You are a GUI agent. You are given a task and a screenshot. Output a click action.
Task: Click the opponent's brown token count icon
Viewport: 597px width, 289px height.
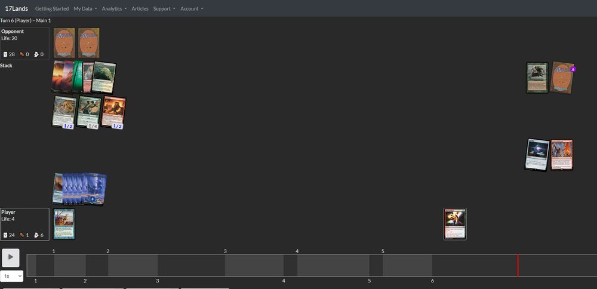(x=22, y=54)
